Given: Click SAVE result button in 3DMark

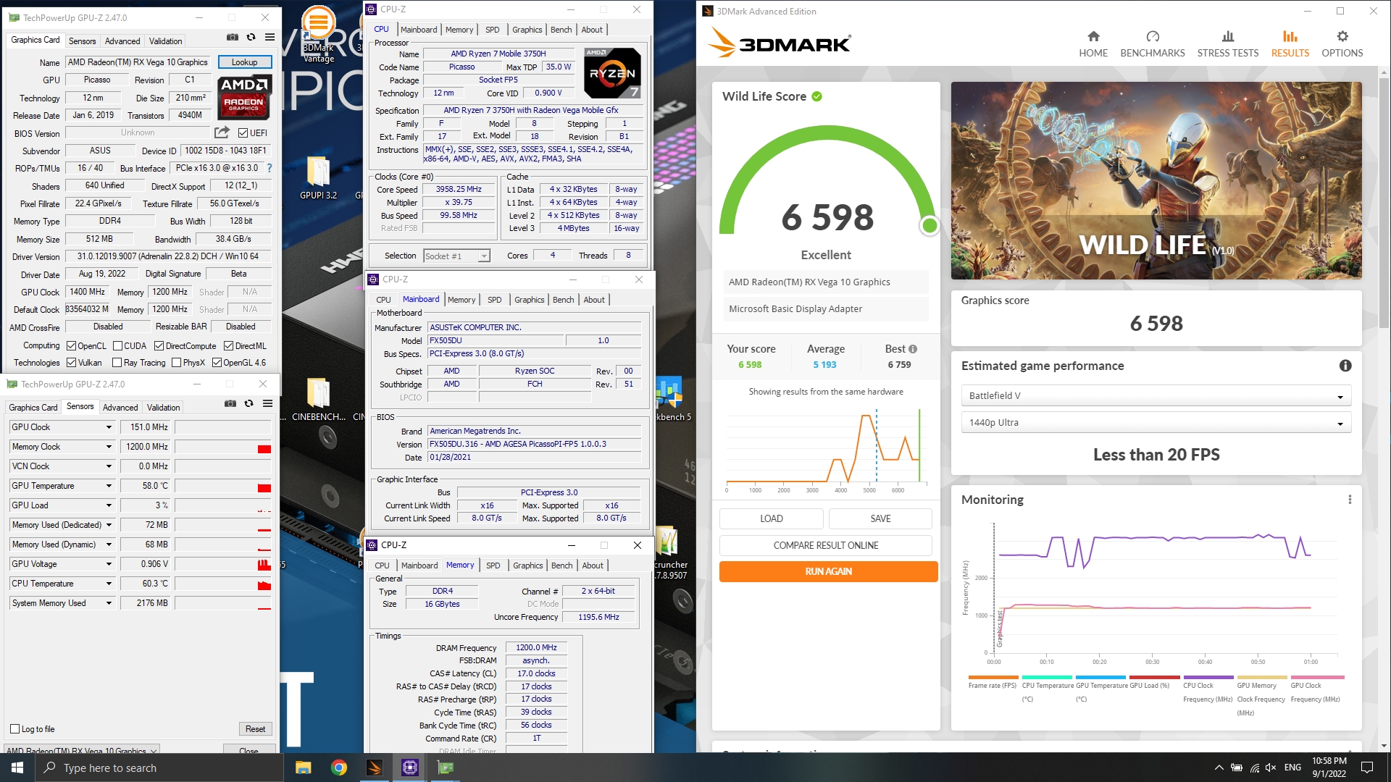Looking at the screenshot, I should [880, 519].
